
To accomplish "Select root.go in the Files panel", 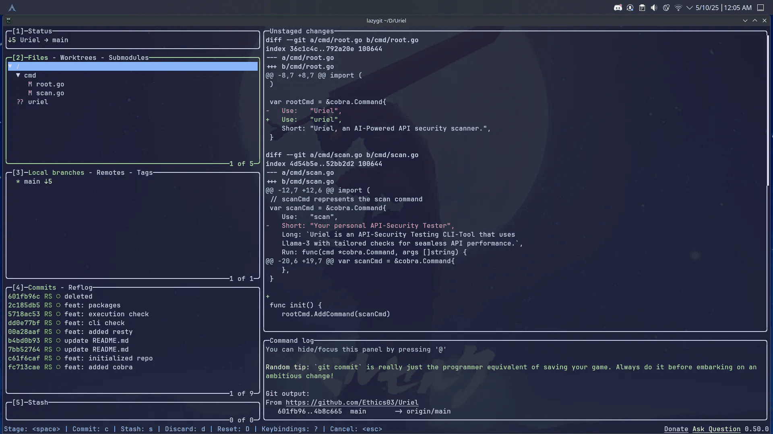I will click(50, 84).
